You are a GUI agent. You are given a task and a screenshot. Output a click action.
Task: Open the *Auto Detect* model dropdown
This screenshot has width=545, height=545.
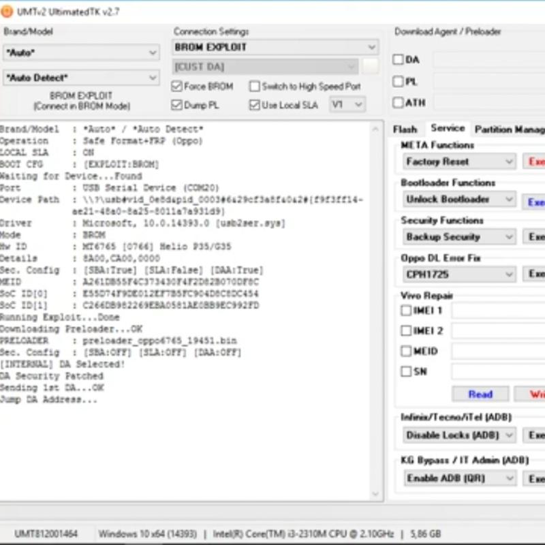[81, 78]
